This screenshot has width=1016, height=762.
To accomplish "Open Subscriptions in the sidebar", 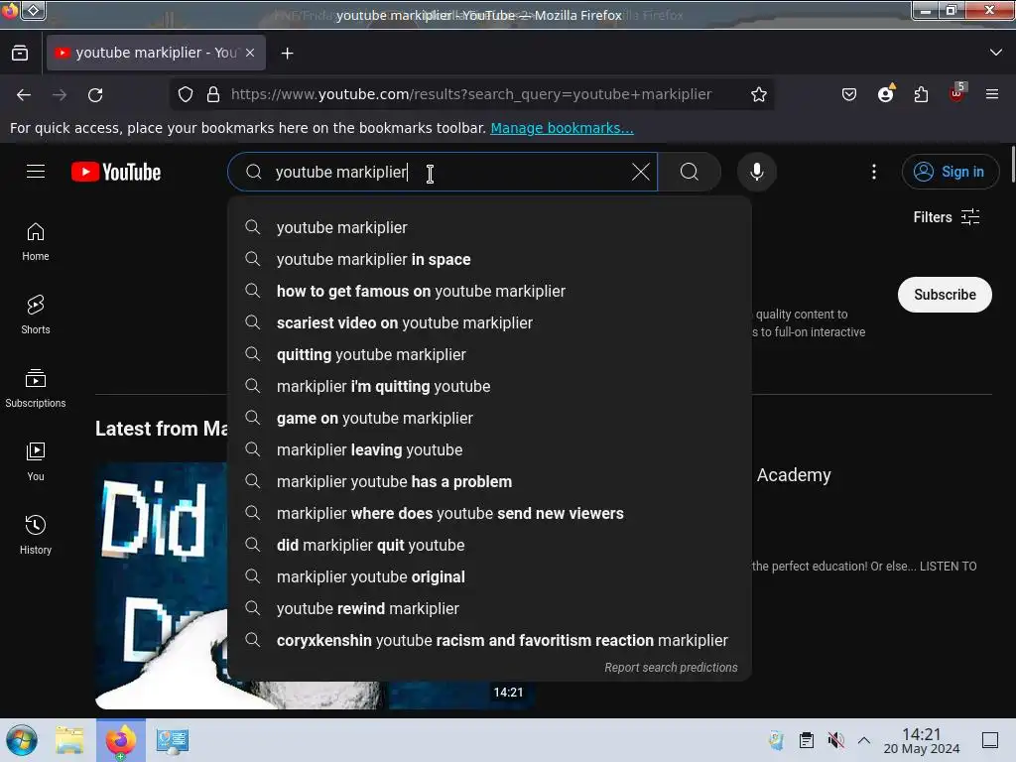I will pos(36,388).
